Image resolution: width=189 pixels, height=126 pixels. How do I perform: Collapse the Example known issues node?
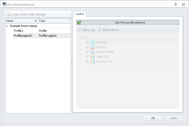coord(7,26)
